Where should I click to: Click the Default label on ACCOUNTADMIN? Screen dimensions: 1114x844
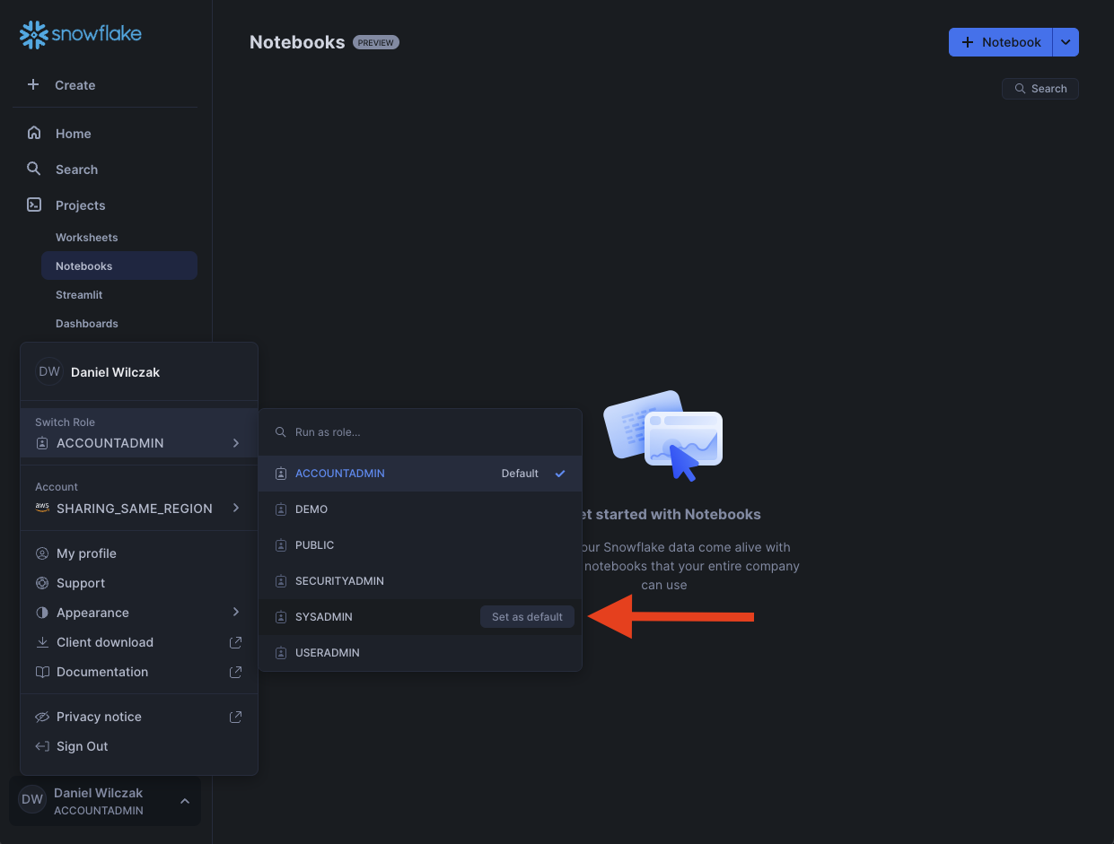tap(520, 474)
